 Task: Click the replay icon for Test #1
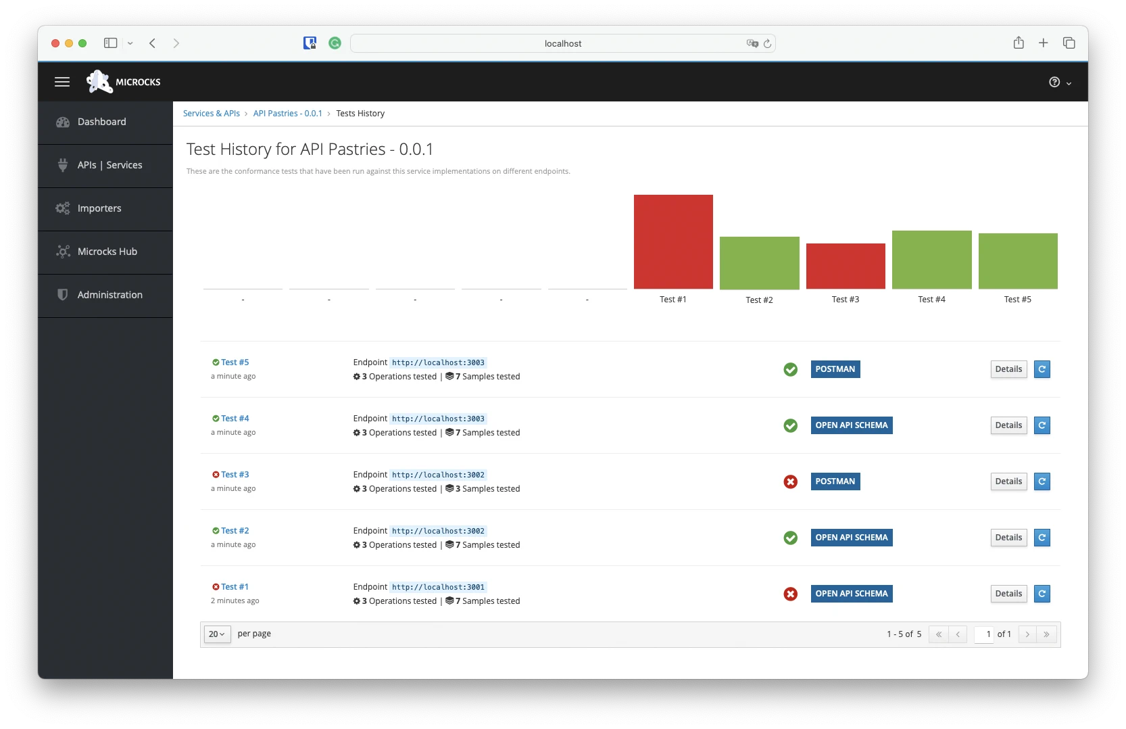tap(1042, 594)
